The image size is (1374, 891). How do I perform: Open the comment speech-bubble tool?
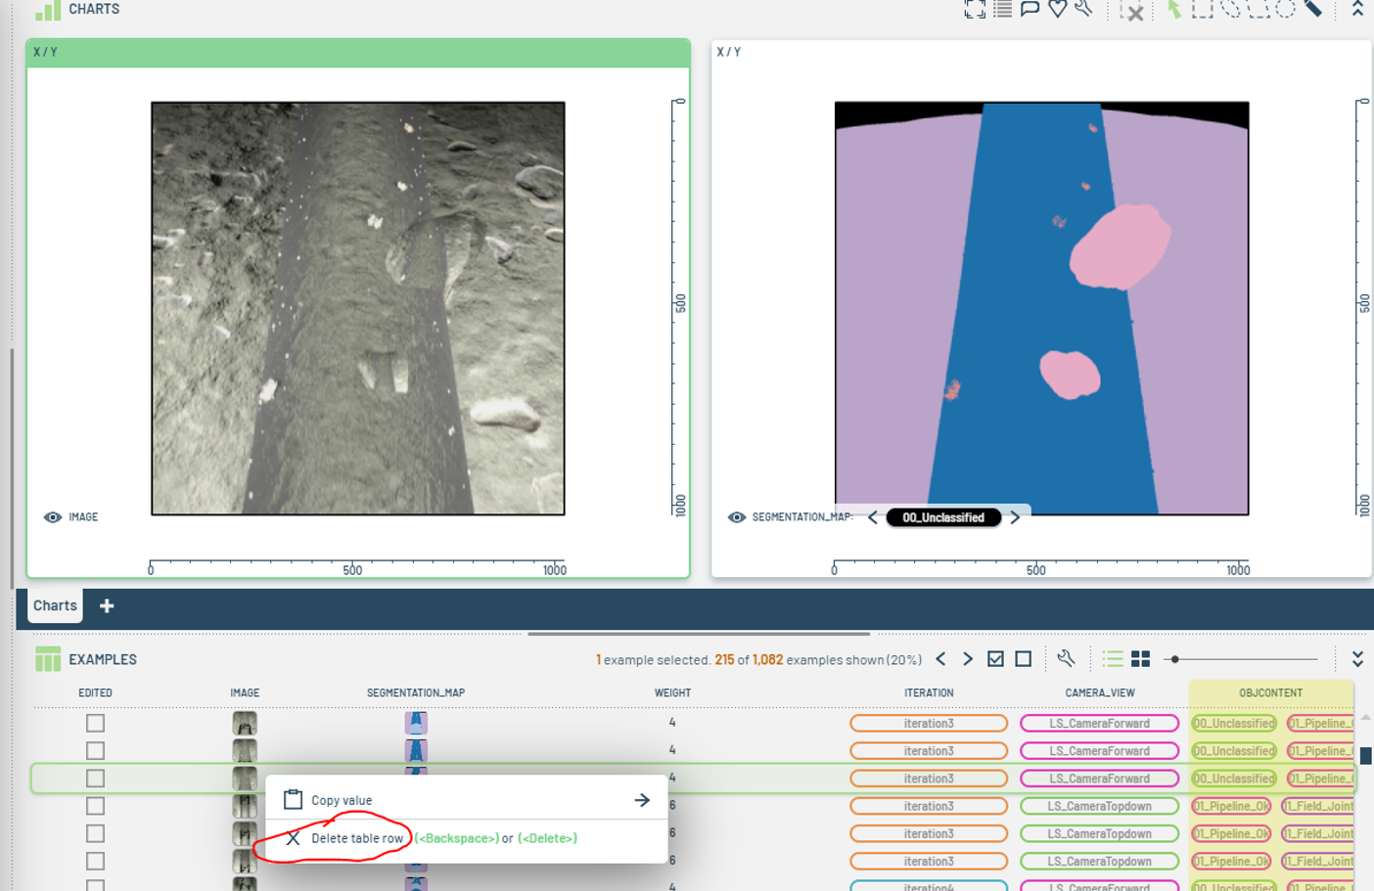coord(1030,10)
